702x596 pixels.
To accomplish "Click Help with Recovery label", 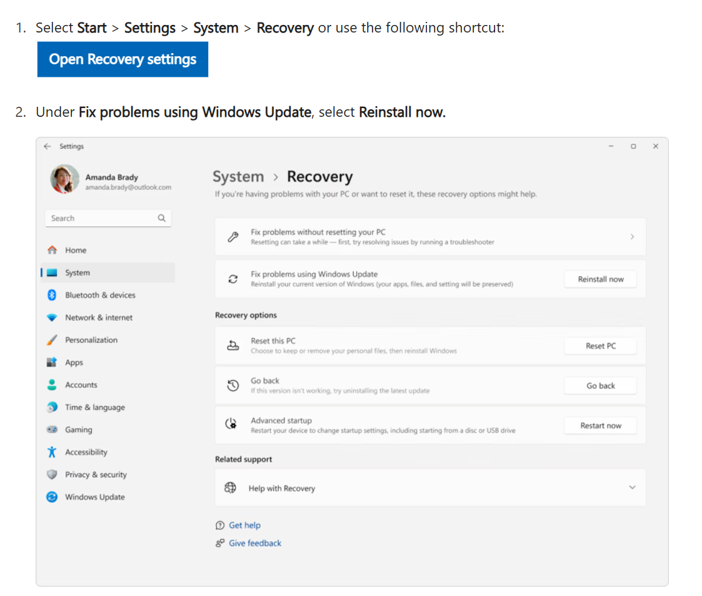I will [281, 488].
